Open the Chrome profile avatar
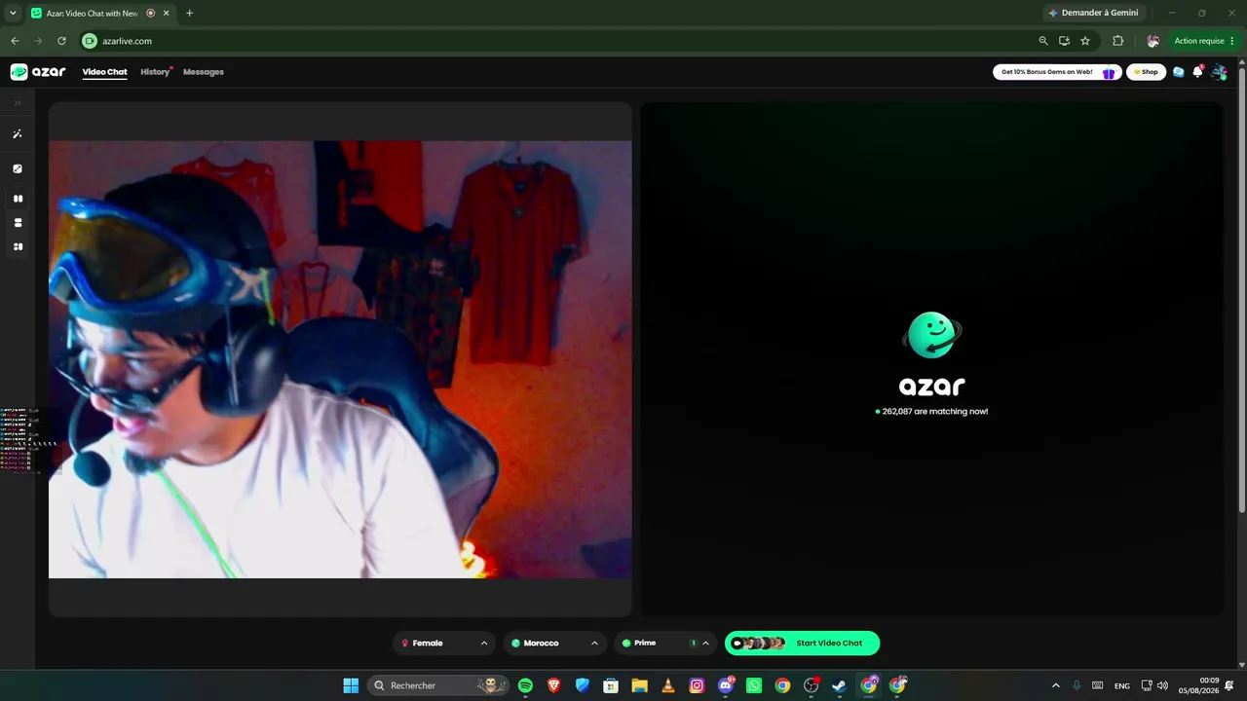1247x701 pixels. pyautogui.click(x=1153, y=41)
